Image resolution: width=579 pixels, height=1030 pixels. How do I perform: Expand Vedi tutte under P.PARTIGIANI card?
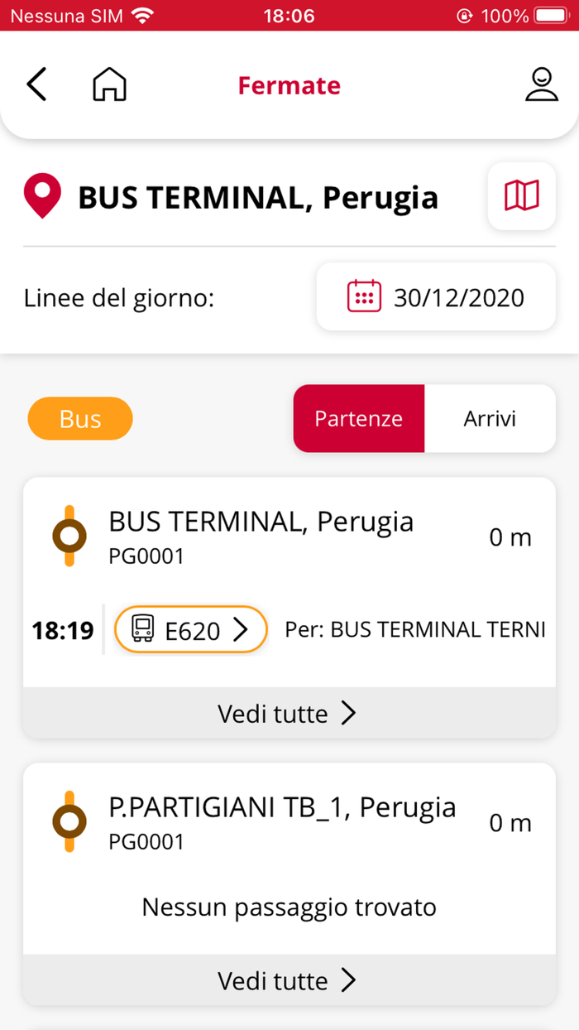289,980
